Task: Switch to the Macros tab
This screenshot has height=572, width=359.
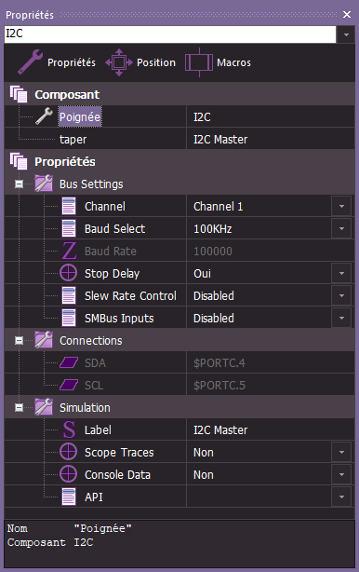Action: click(218, 62)
